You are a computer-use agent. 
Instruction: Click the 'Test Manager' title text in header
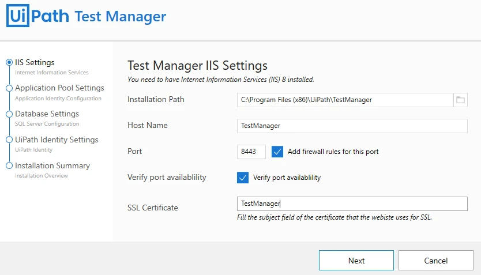coord(120,17)
